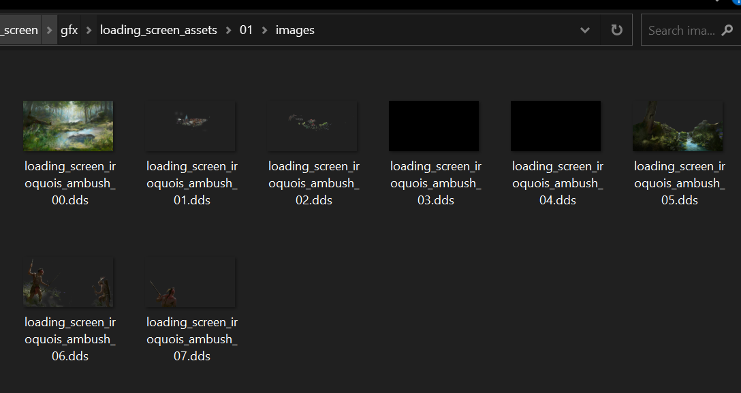This screenshot has width=741, height=393.
Task: Click file name loading_screen_iroquois_ambush_02.dds
Action: (x=314, y=183)
